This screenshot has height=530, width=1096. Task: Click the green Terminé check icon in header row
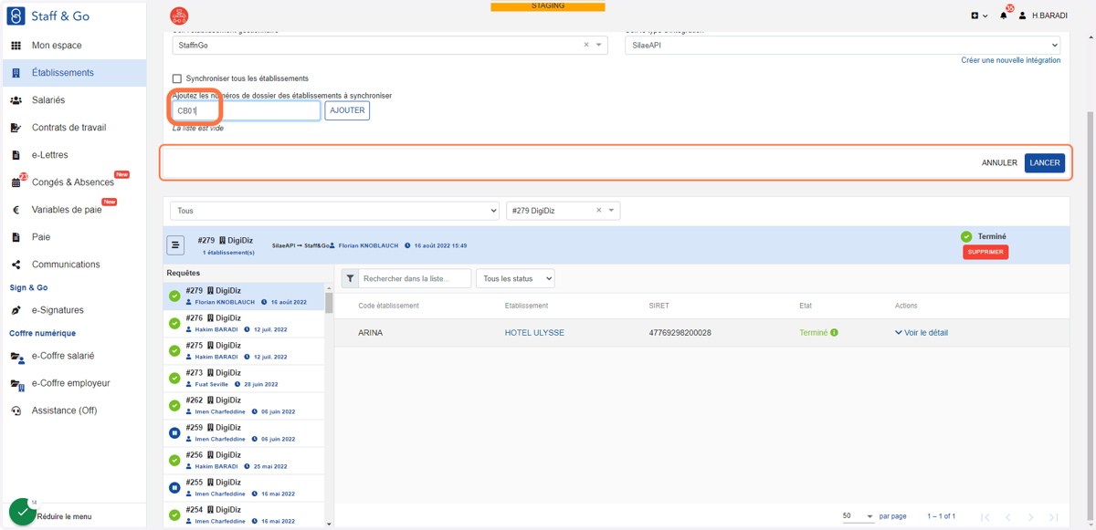[x=966, y=236]
